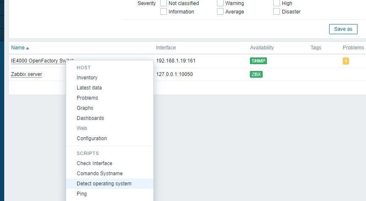
Task: Enable the Not classified severity checkbox
Action: pyautogui.click(x=164, y=3)
